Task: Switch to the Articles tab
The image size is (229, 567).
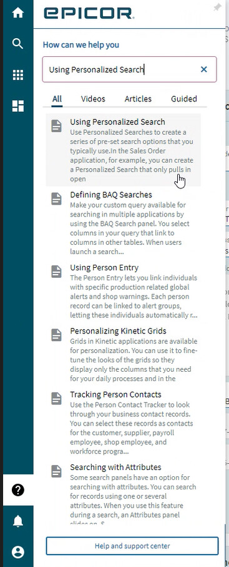Action: pyautogui.click(x=138, y=99)
